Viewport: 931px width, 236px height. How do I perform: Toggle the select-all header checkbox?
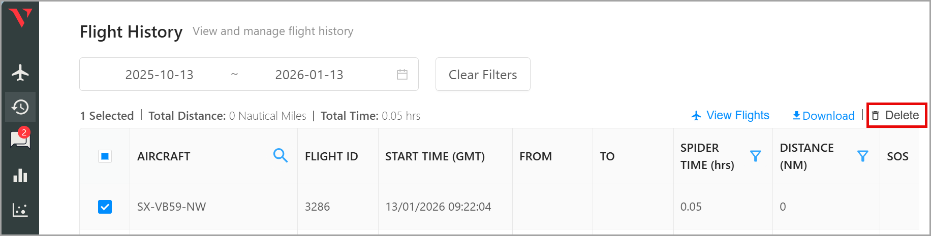pos(105,156)
